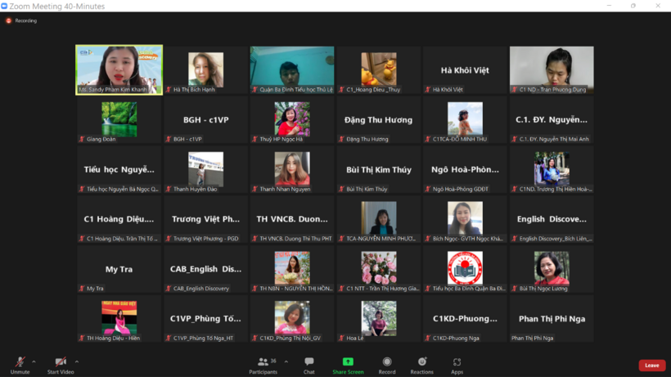The height and width of the screenshot is (377, 671).
Task: Select Giang Đoàn's waterfall video tile
Action: pos(119,119)
